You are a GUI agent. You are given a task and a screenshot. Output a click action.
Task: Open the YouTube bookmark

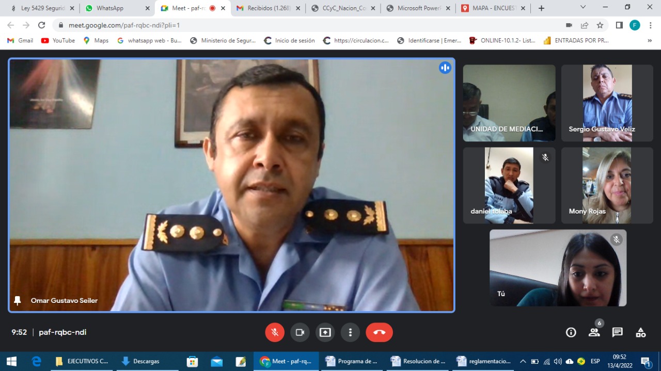[58, 40]
